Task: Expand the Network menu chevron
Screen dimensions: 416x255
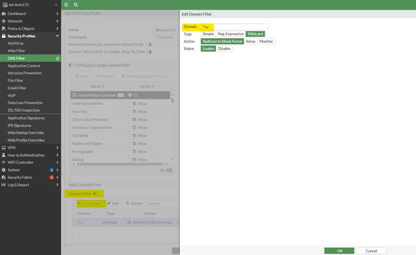Action: click(57, 21)
